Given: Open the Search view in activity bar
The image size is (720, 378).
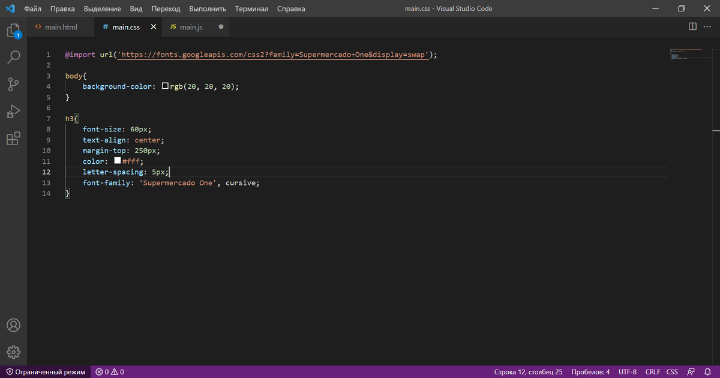Looking at the screenshot, I should pyautogui.click(x=13, y=58).
